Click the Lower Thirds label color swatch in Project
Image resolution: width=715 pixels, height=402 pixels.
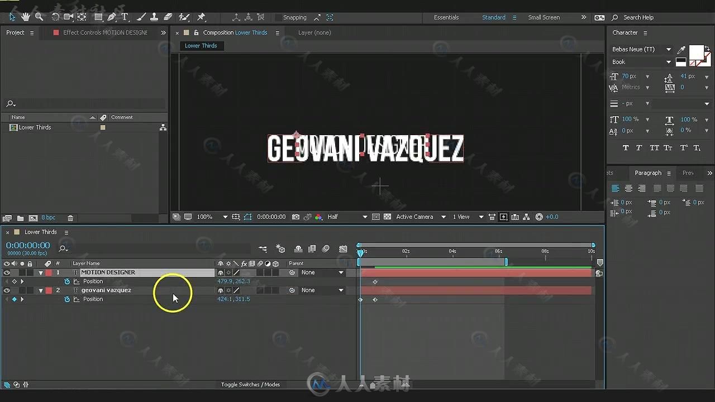pos(102,127)
